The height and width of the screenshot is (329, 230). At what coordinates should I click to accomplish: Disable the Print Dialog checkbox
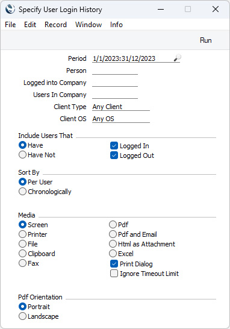pyautogui.click(x=114, y=264)
